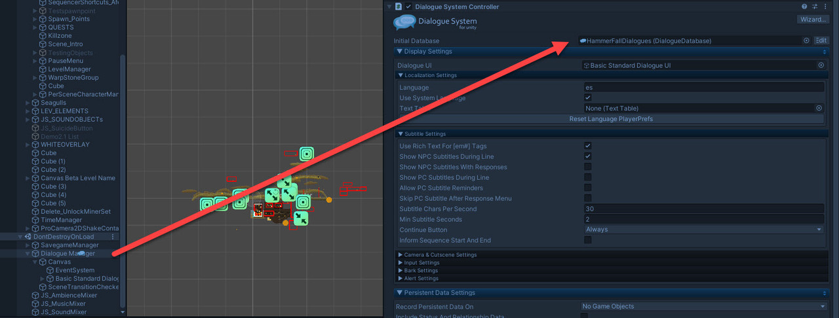
Task: Click the cube icon next to SavegameManager
Action: 36,245
